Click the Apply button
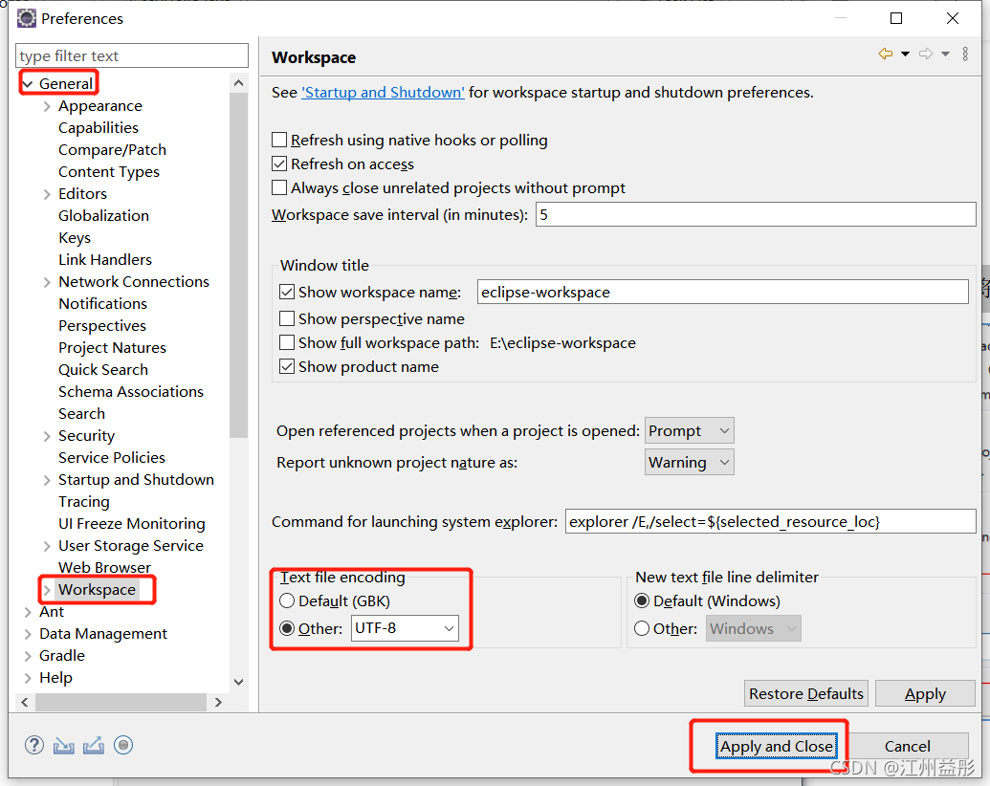This screenshot has height=786, width=990. (x=925, y=693)
